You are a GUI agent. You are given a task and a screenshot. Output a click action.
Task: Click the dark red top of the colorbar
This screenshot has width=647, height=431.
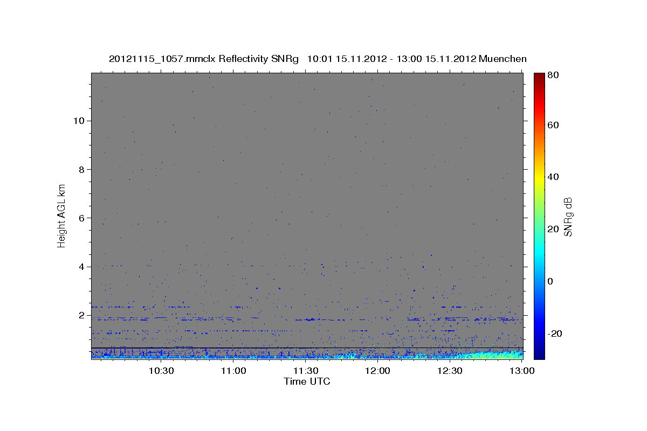(x=539, y=77)
